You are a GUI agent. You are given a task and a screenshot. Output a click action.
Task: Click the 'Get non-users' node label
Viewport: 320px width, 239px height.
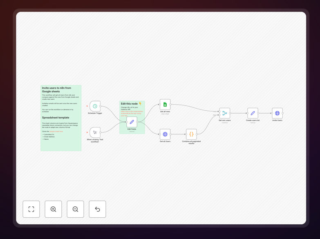click(x=225, y=120)
